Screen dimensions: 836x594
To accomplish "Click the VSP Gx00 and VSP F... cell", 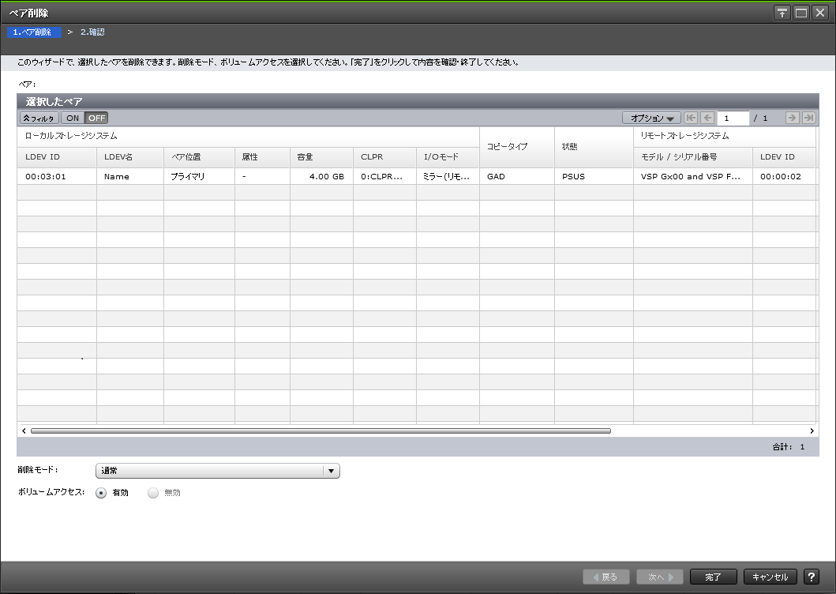I will (x=693, y=176).
